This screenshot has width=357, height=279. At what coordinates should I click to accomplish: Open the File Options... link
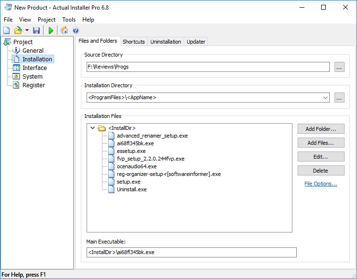point(321,184)
